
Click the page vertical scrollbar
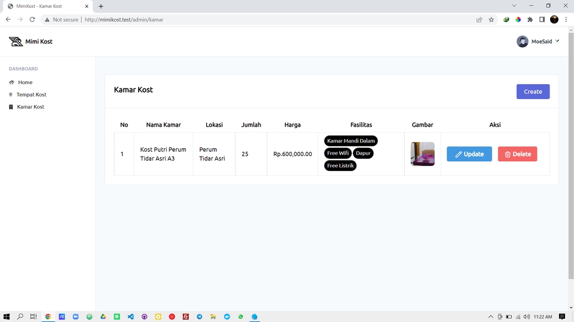570,155
